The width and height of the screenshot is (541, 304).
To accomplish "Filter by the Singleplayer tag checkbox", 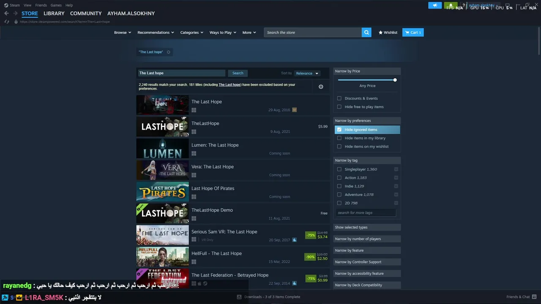I will (x=339, y=169).
